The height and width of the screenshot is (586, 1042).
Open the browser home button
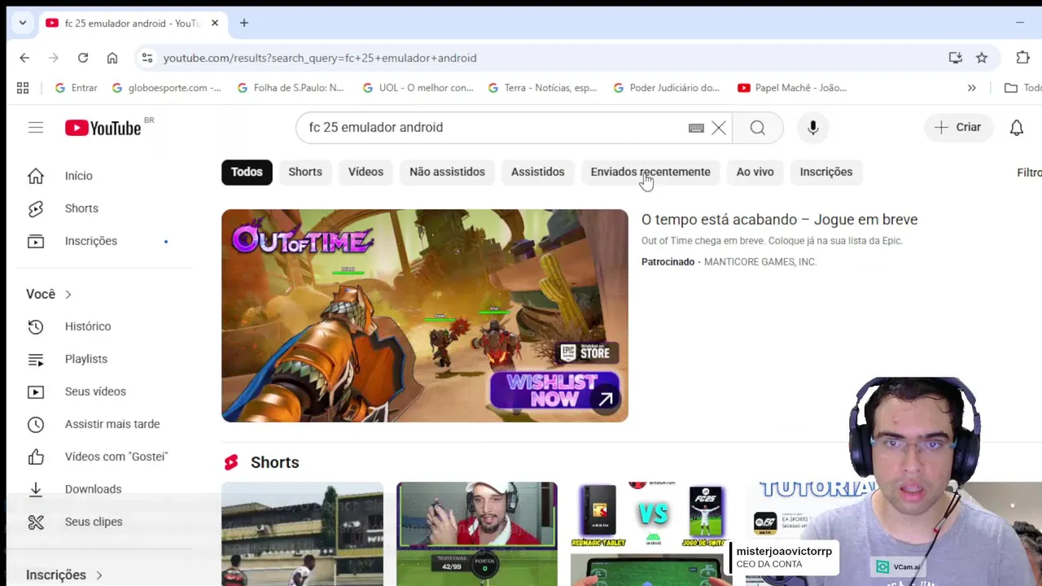tap(112, 58)
